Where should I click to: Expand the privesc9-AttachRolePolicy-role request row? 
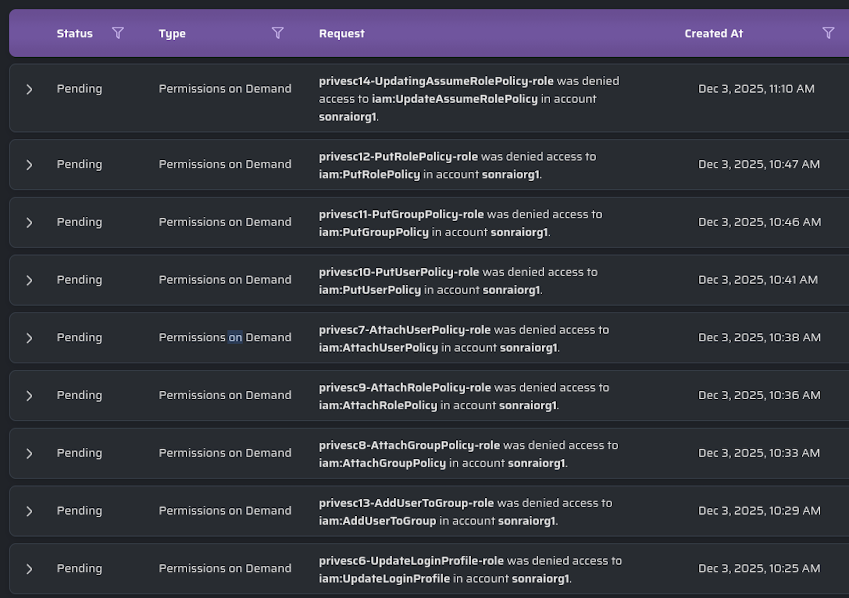click(30, 396)
